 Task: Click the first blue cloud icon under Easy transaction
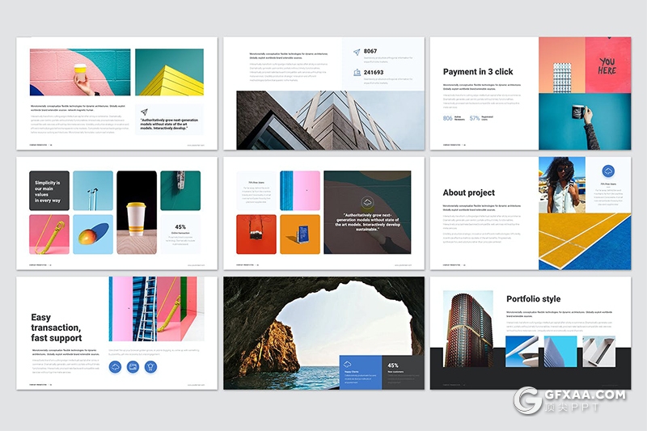116,366
